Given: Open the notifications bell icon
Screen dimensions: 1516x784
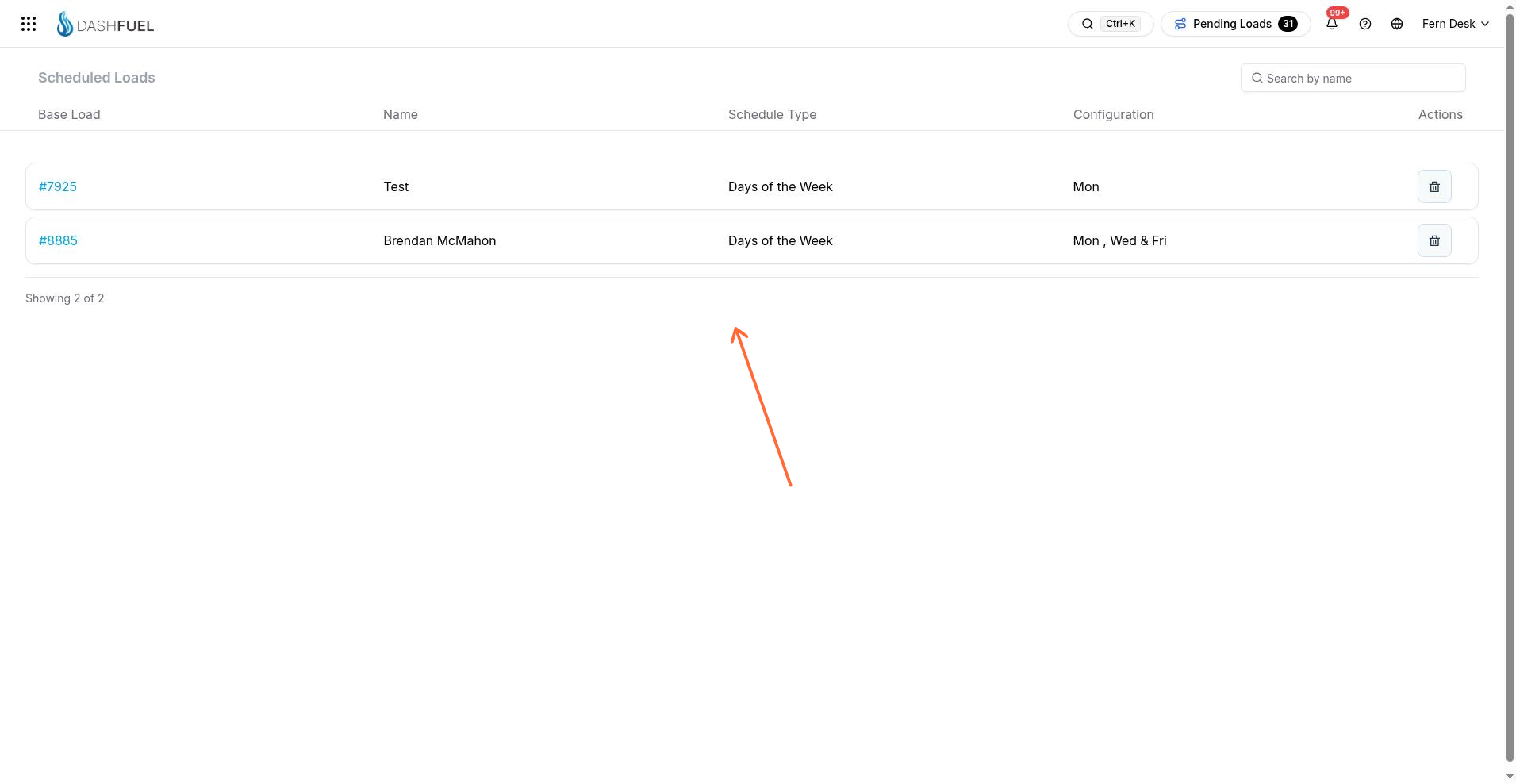Looking at the screenshot, I should point(1332,24).
